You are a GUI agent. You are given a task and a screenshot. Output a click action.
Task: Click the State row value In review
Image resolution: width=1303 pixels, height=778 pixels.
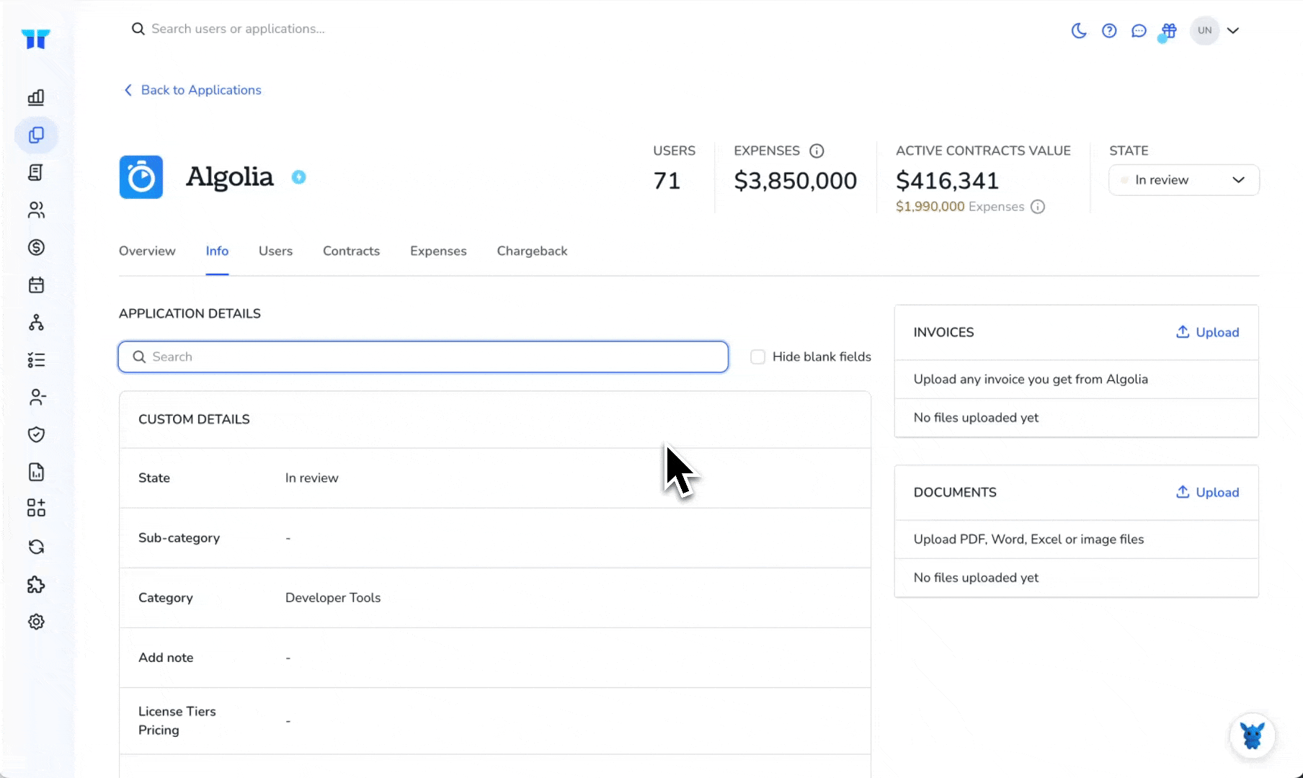pos(311,478)
